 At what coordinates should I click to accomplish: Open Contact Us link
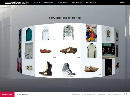coord(101,94)
